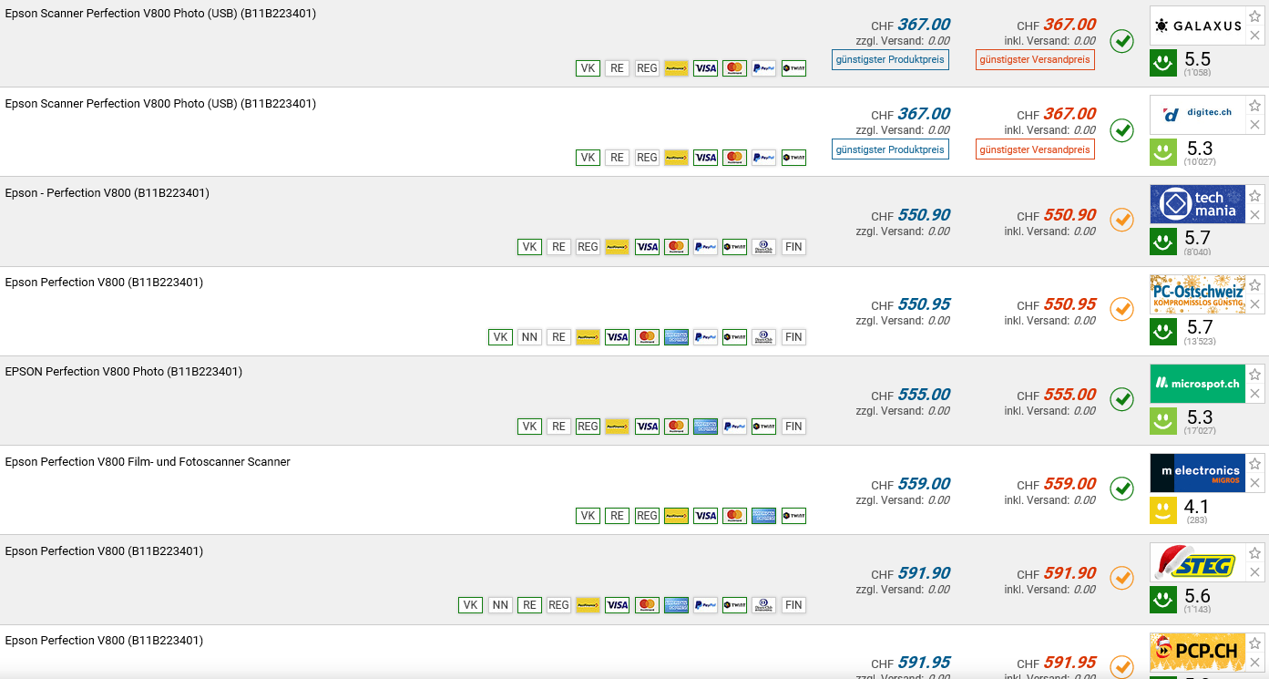Star the STEG shop as favorite
Image resolution: width=1269 pixels, height=679 pixels.
[1254, 553]
